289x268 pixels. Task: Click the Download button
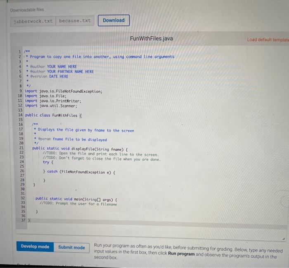(x=114, y=21)
